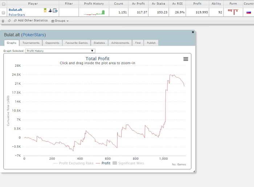Screen dimensions: 254x187
Task: Click the 1,000 x-axis label
Action: coord(163,159)
